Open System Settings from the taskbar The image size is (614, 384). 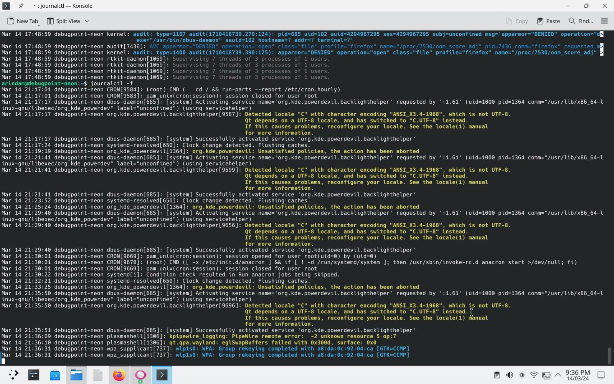(x=34, y=375)
